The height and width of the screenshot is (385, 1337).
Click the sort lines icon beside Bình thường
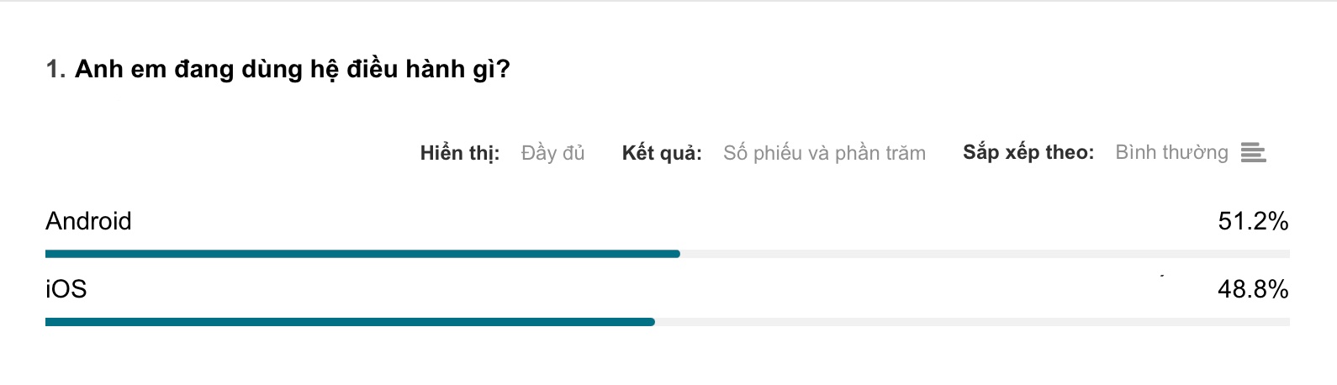pyautogui.click(x=1253, y=153)
